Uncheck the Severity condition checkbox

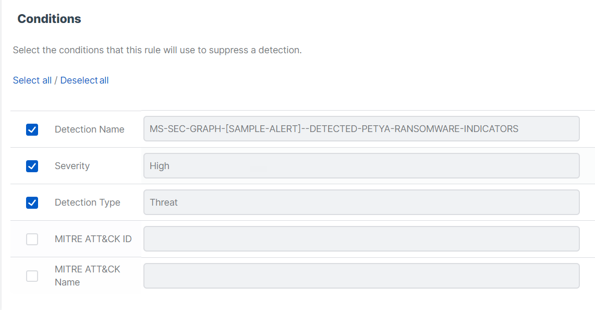click(x=32, y=166)
